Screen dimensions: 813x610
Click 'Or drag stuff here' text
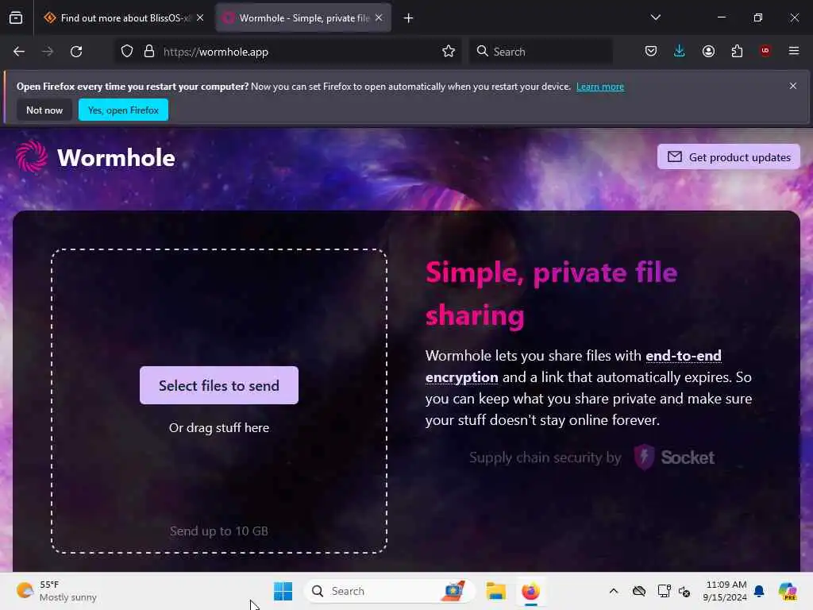click(219, 428)
